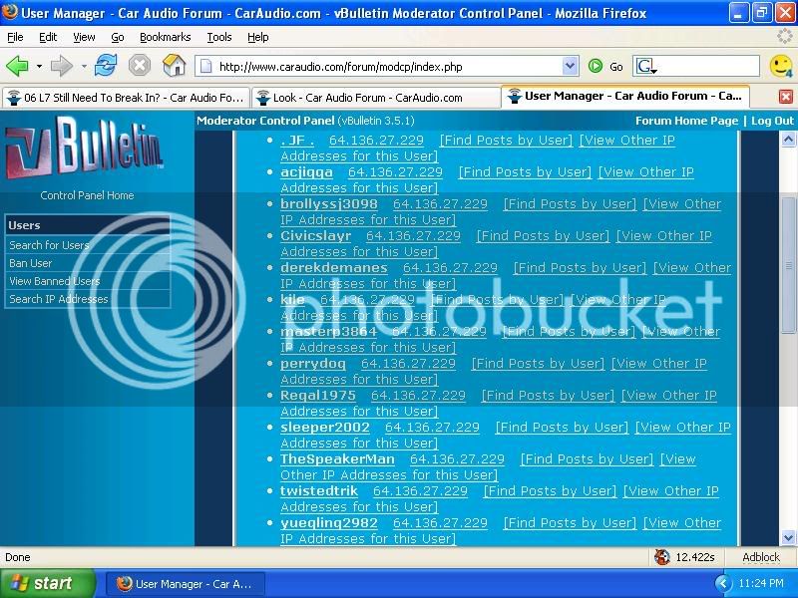Click the Firefox throbber activity icon
The image size is (798, 598).
click(785, 37)
